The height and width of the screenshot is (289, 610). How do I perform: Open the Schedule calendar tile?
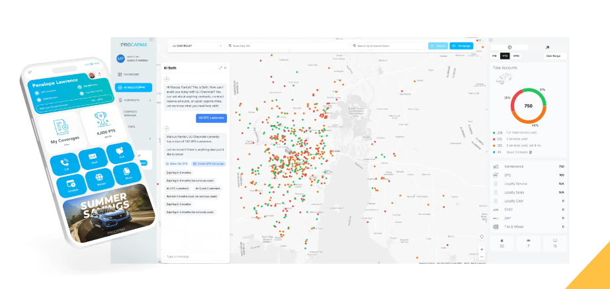pos(71,185)
